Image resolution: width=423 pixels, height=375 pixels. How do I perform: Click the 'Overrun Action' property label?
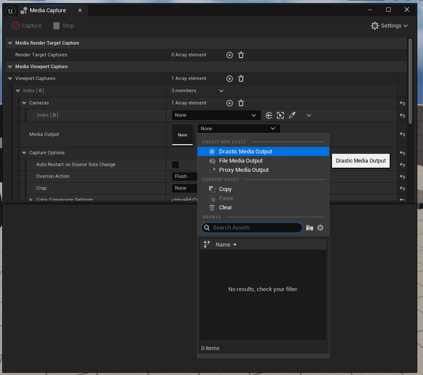[52, 176]
